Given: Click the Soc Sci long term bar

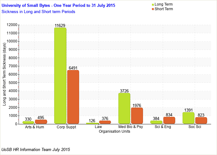Looking at the screenshot, I should (188, 118).
